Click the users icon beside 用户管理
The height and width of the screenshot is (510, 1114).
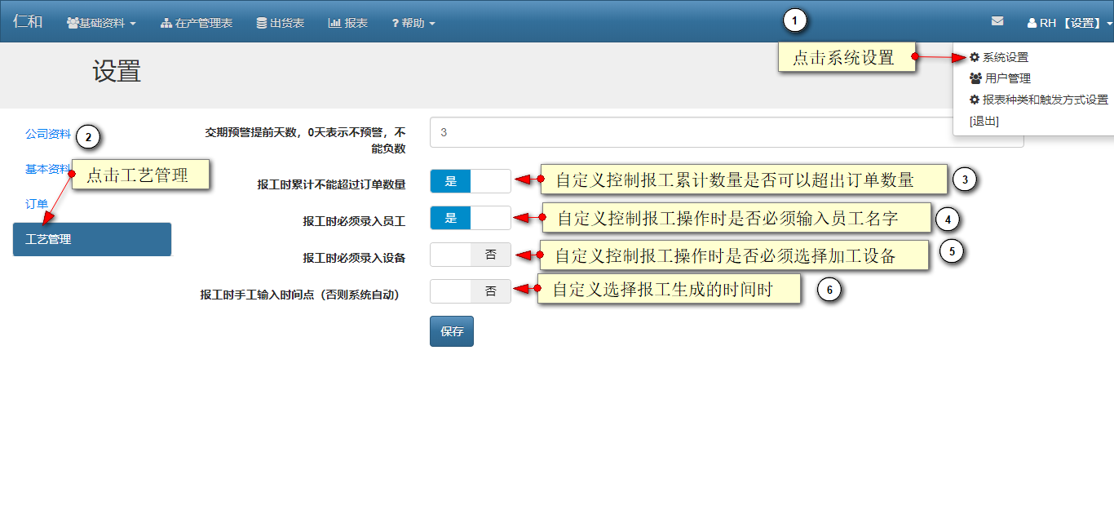[975, 78]
